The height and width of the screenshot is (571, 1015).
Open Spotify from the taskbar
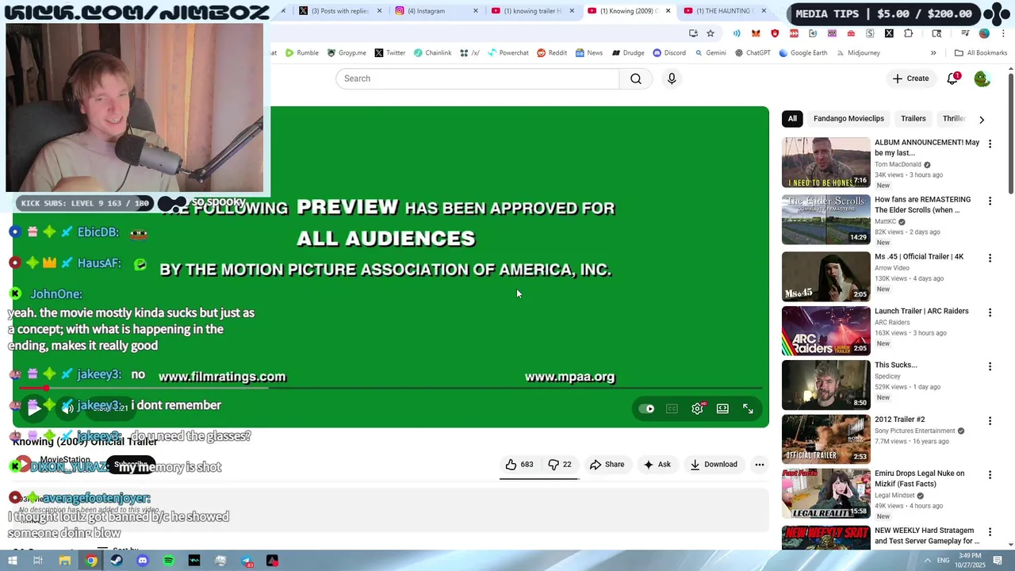click(x=168, y=561)
